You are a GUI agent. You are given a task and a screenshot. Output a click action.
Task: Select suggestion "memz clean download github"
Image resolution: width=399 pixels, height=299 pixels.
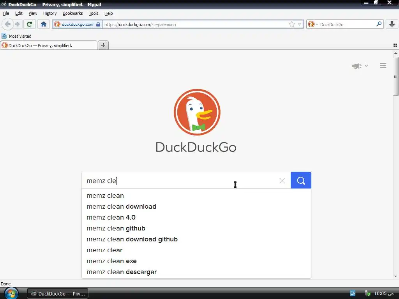pos(196,239)
